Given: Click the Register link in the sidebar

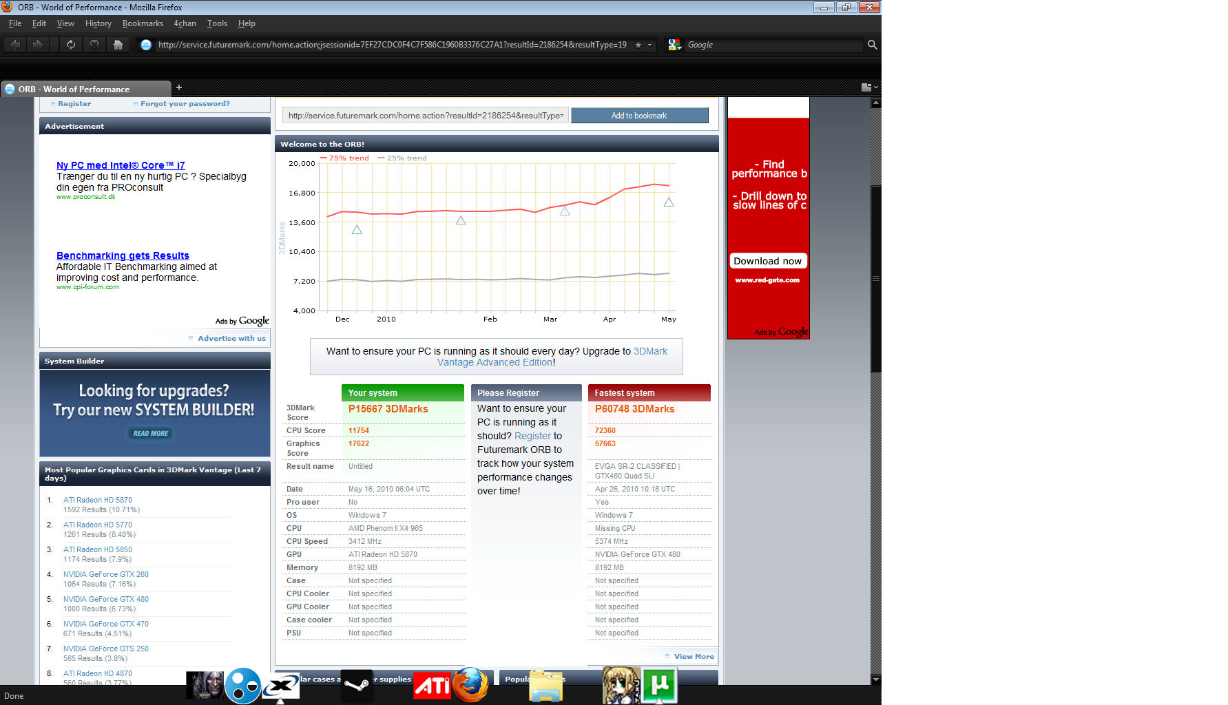Looking at the screenshot, I should 74,104.
